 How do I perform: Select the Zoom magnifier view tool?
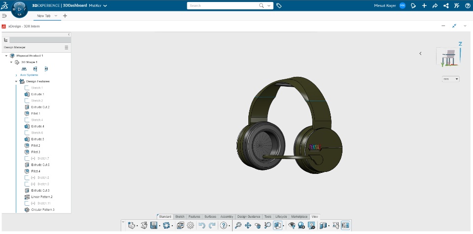[x=238, y=225]
